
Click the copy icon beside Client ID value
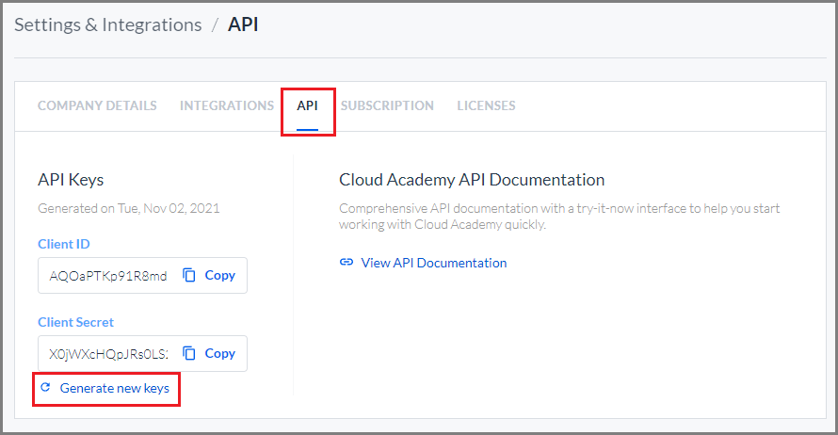tap(189, 275)
